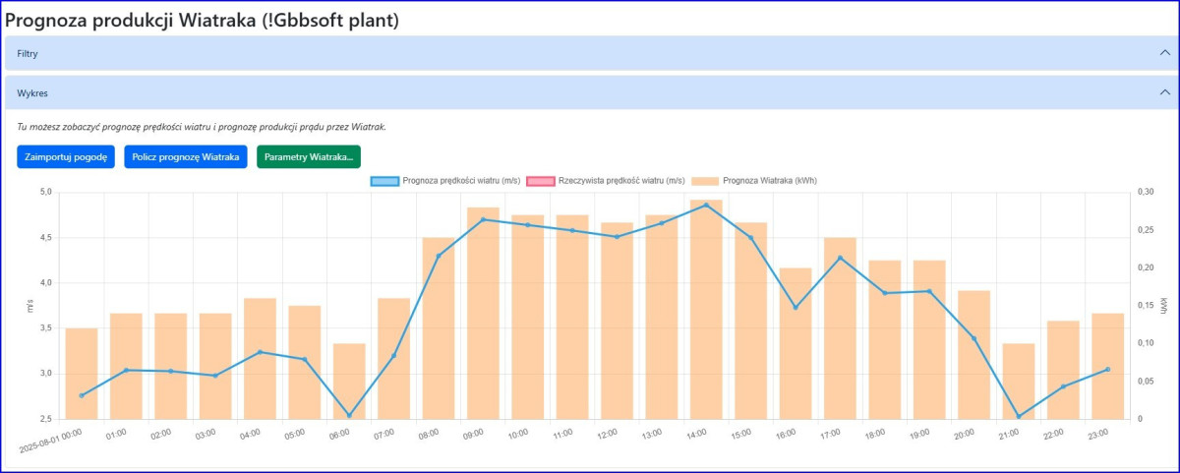Select the 14:00 wind speed data point
This screenshot has height=473, width=1180.
[x=706, y=206]
